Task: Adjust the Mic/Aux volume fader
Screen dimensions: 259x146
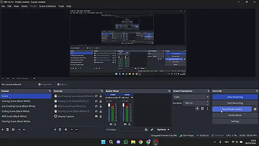Action: [x=123, y=105]
